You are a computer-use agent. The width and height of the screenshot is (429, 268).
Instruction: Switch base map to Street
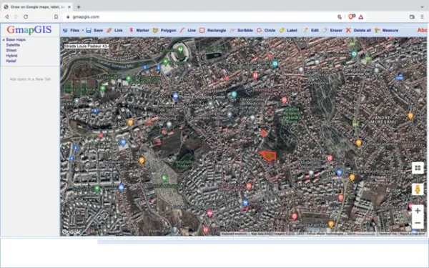[11, 50]
